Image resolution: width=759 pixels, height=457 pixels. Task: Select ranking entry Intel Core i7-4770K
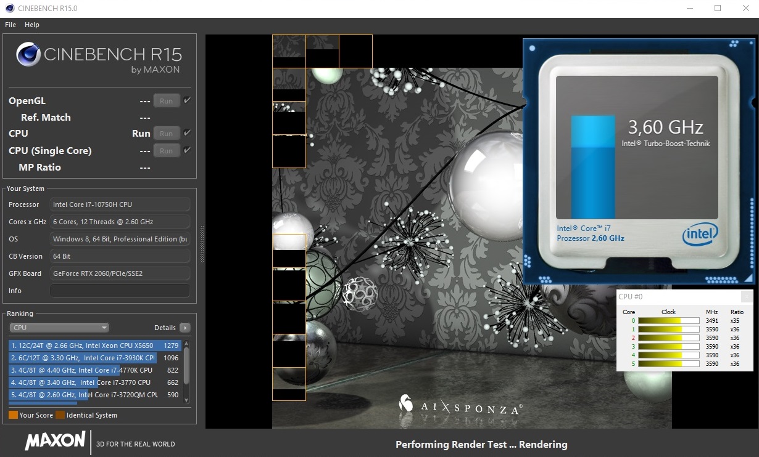tap(94, 370)
